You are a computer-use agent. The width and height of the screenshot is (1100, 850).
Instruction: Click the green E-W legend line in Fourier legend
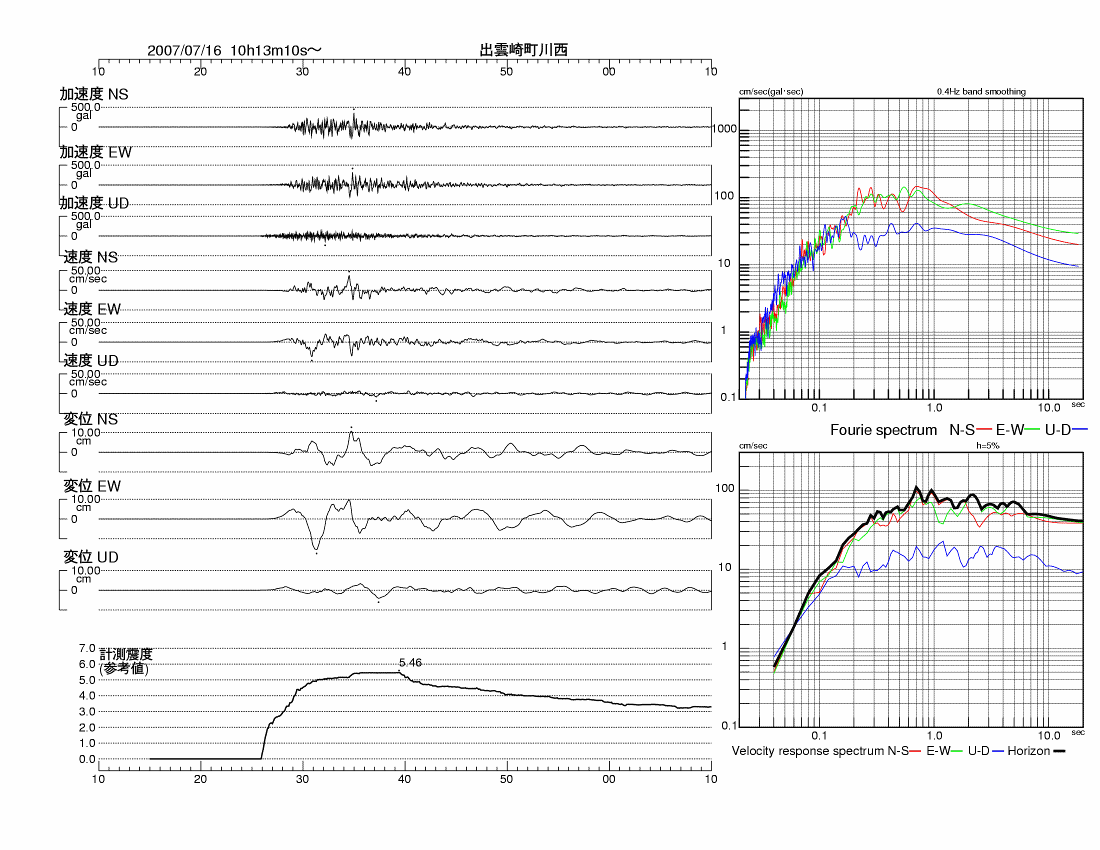point(1032,429)
